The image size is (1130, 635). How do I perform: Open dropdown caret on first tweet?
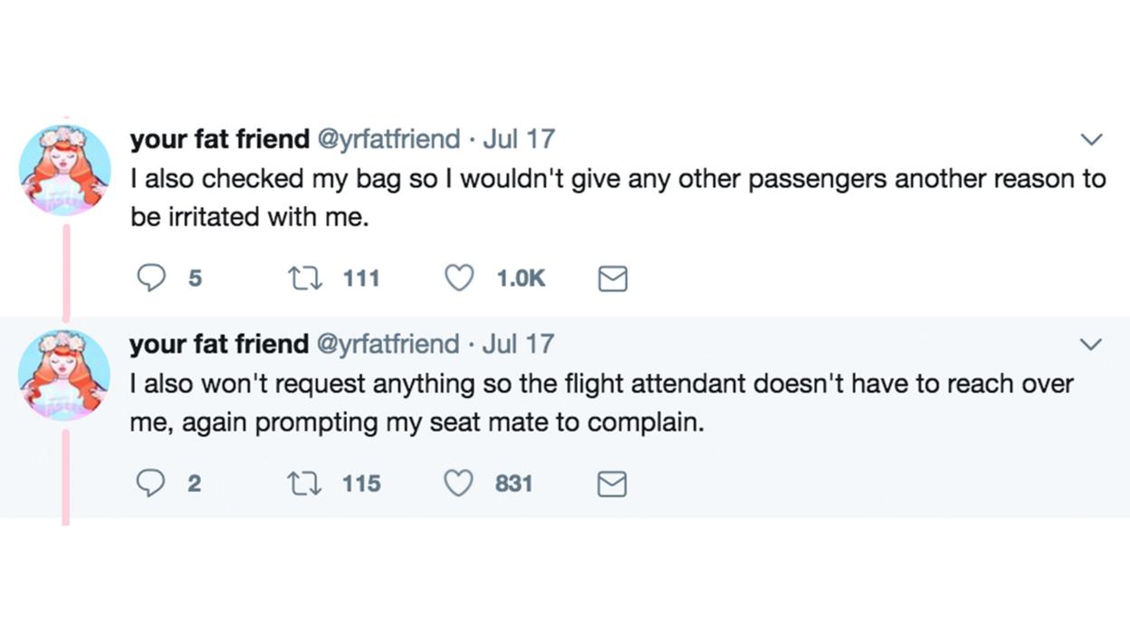(1092, 140)
